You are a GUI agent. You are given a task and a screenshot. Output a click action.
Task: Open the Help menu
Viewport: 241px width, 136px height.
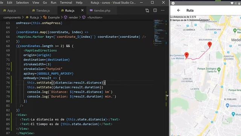(x=79, y=3)
